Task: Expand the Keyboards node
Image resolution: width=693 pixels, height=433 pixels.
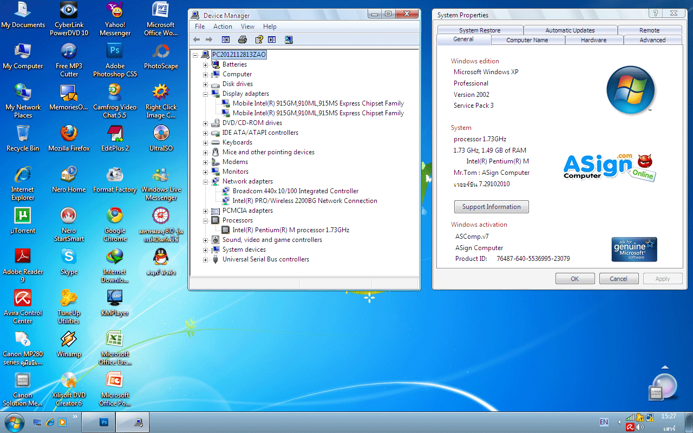Action: pyautogui.click(x=205, y=142)
